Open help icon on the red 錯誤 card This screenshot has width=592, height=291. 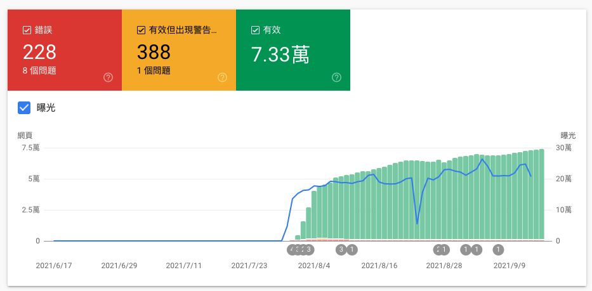108,78
